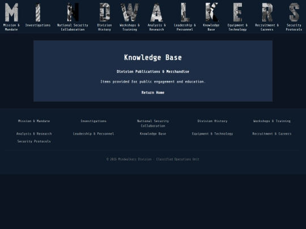
Task: Click the letter I photo icon above Investigations
Action: [38, 12]
